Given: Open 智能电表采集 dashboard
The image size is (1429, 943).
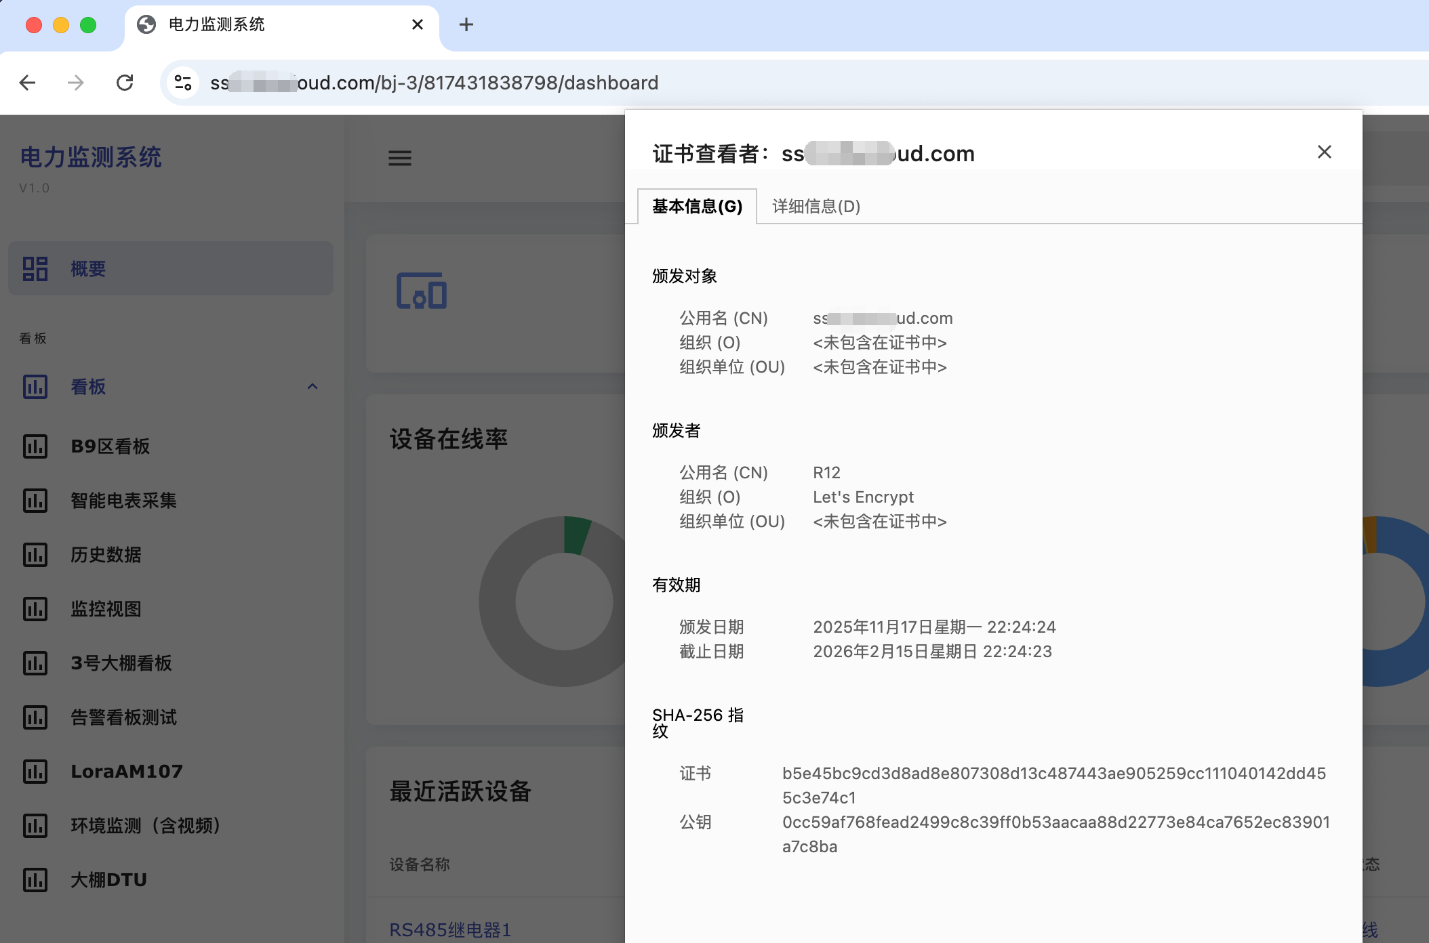Looking at the screenshot, I should click(x=123, y=501).
